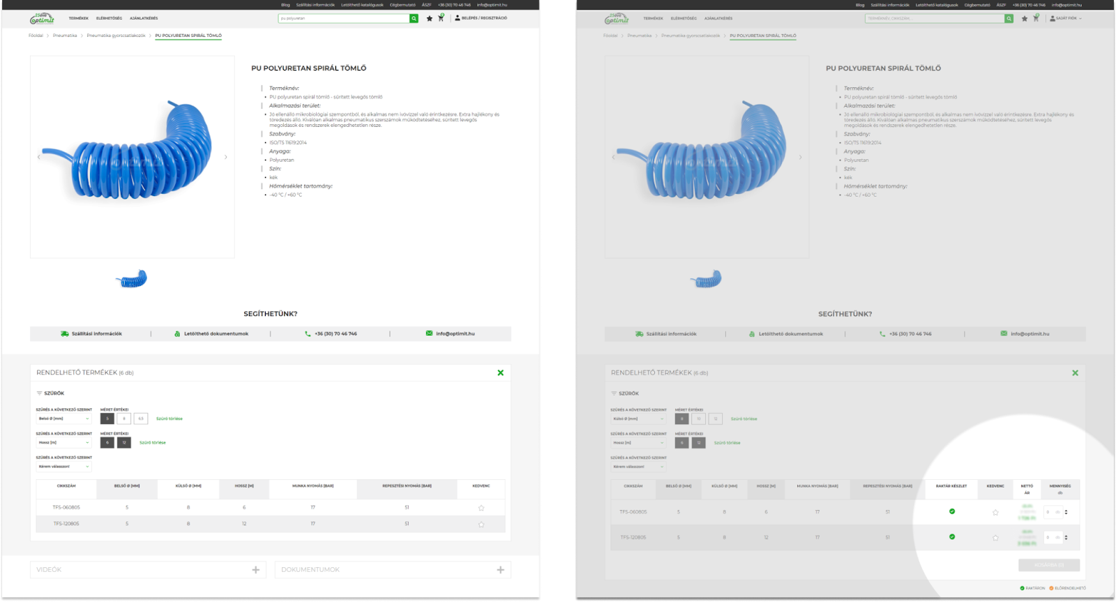Viewport: 1116px width, 602px height.
Task: Favorite TFS-120805 star on right page
Action: coord(995,537)
